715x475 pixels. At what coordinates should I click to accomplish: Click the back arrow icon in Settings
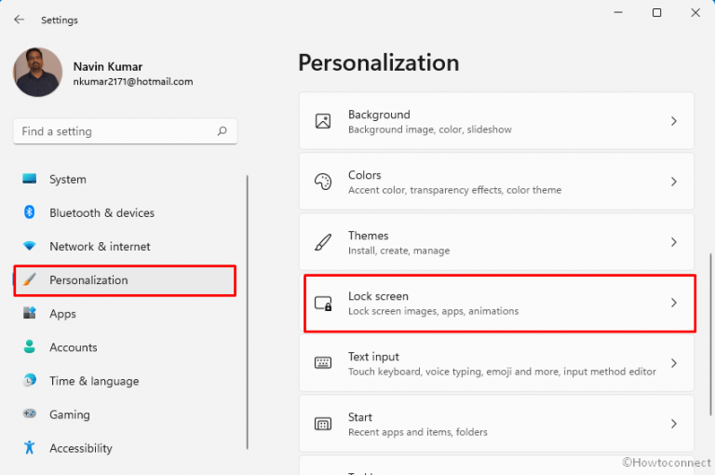point(19,20)
